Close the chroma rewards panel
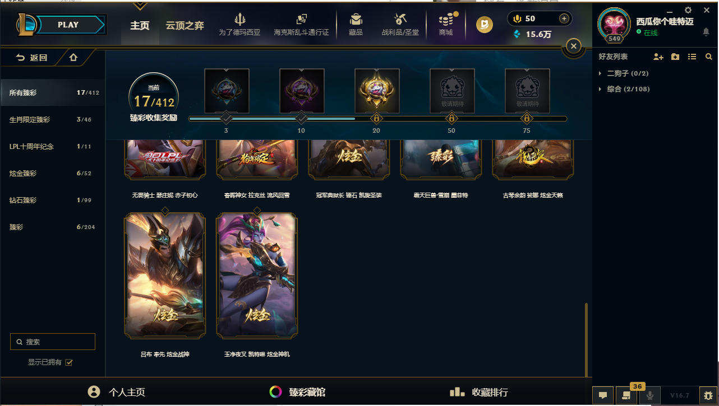 coord(573,46)
